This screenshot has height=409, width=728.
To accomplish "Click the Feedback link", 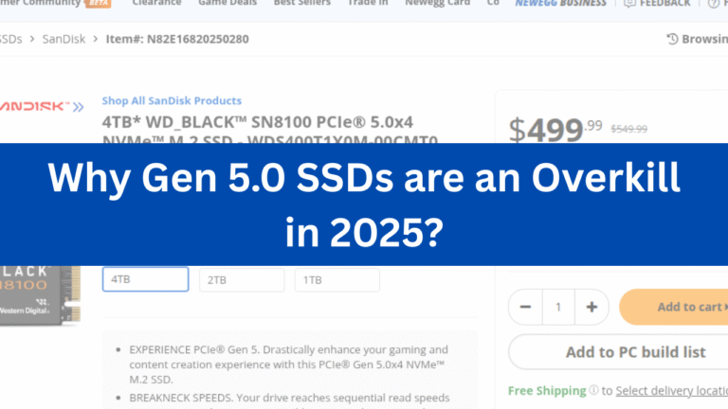I will click(664, 3).
